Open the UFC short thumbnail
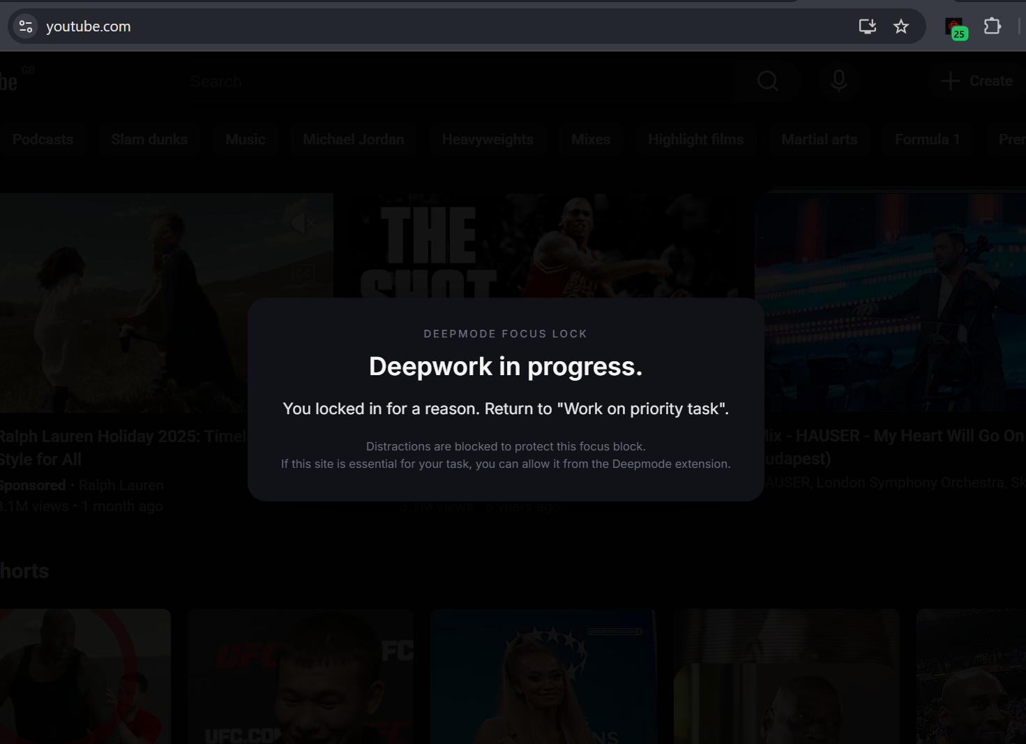The image size is (1026, 744). coord(300,675)
